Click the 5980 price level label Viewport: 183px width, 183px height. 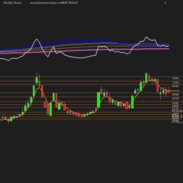pos(175,94)
